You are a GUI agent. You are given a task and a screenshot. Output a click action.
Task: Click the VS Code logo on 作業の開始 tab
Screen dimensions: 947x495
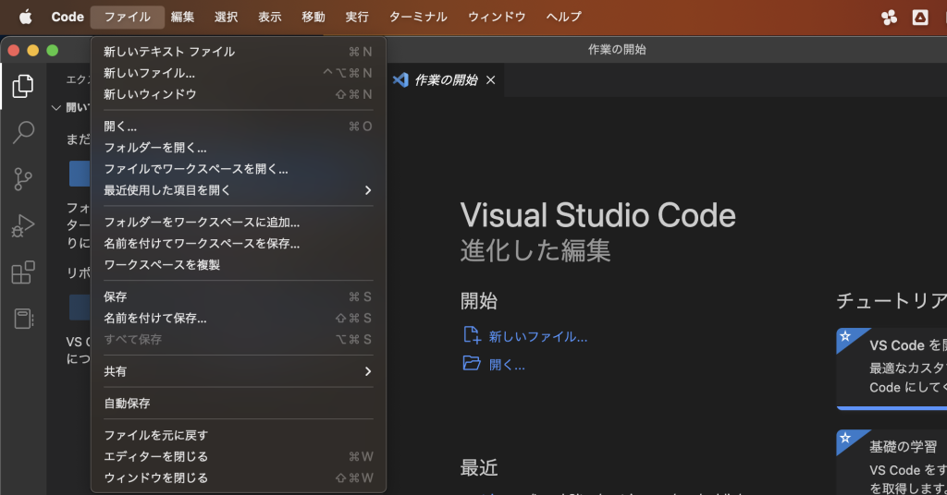click(x=400, y=79)
